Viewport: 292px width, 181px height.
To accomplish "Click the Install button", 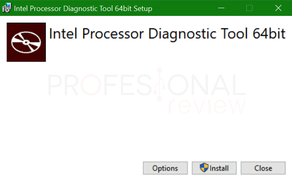I will point(214,168).
